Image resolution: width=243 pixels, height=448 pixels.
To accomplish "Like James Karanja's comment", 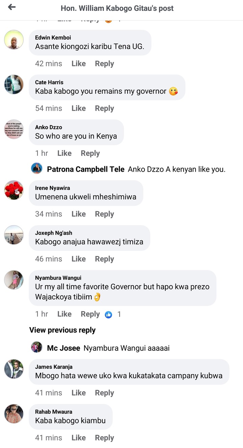I will point(79,393).
